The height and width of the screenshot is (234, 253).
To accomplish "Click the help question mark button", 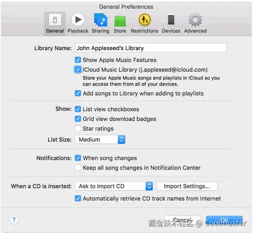I will click(14, 220).
